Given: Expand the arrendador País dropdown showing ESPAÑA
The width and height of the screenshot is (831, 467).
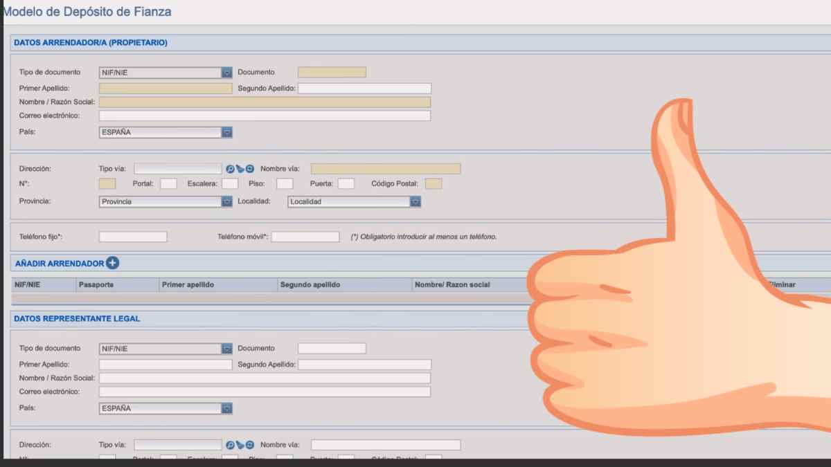Looking at the screenshot, I should pos(226,132).
